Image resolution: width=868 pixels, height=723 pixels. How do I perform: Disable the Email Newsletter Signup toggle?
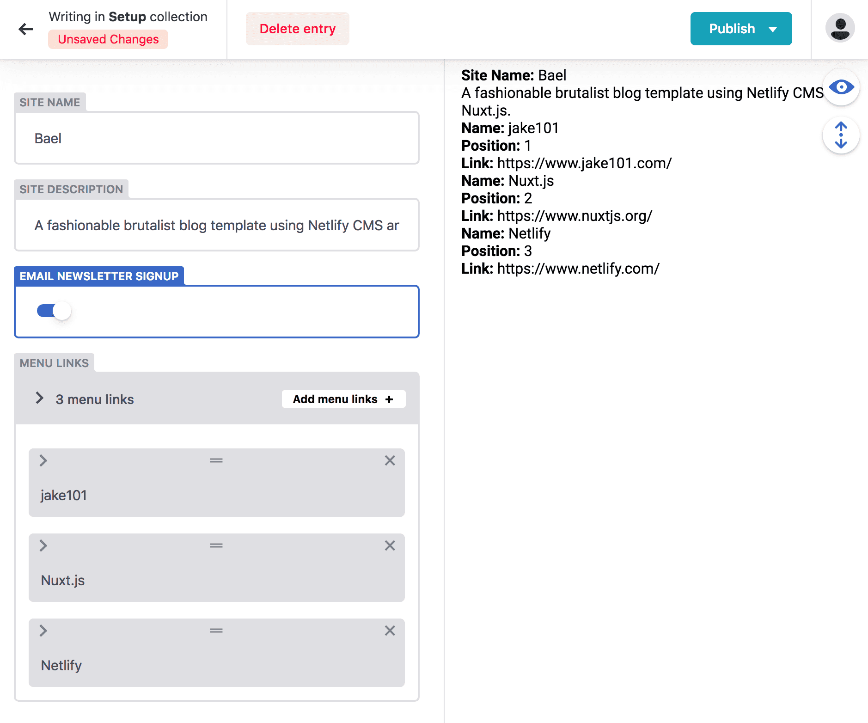(53, 311)
